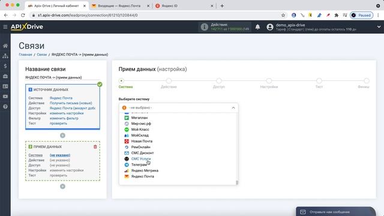Go to the Доступ wizard step
This screenshot has height=216, width=384.
coord(219,80)
